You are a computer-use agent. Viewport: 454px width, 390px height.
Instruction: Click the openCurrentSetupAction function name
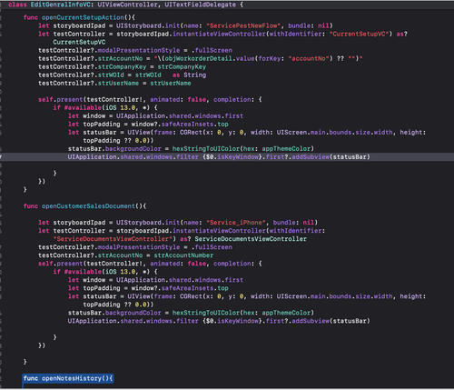pos(83,17)
